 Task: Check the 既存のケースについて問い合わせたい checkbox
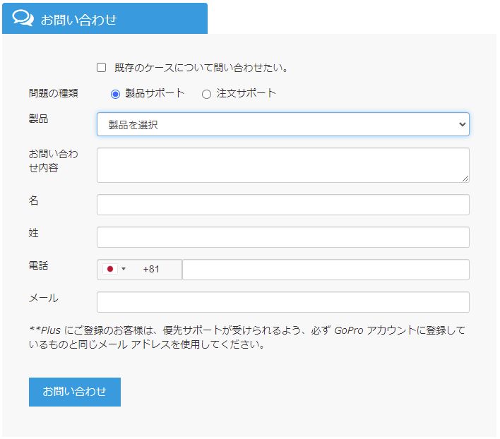(102, 68)
